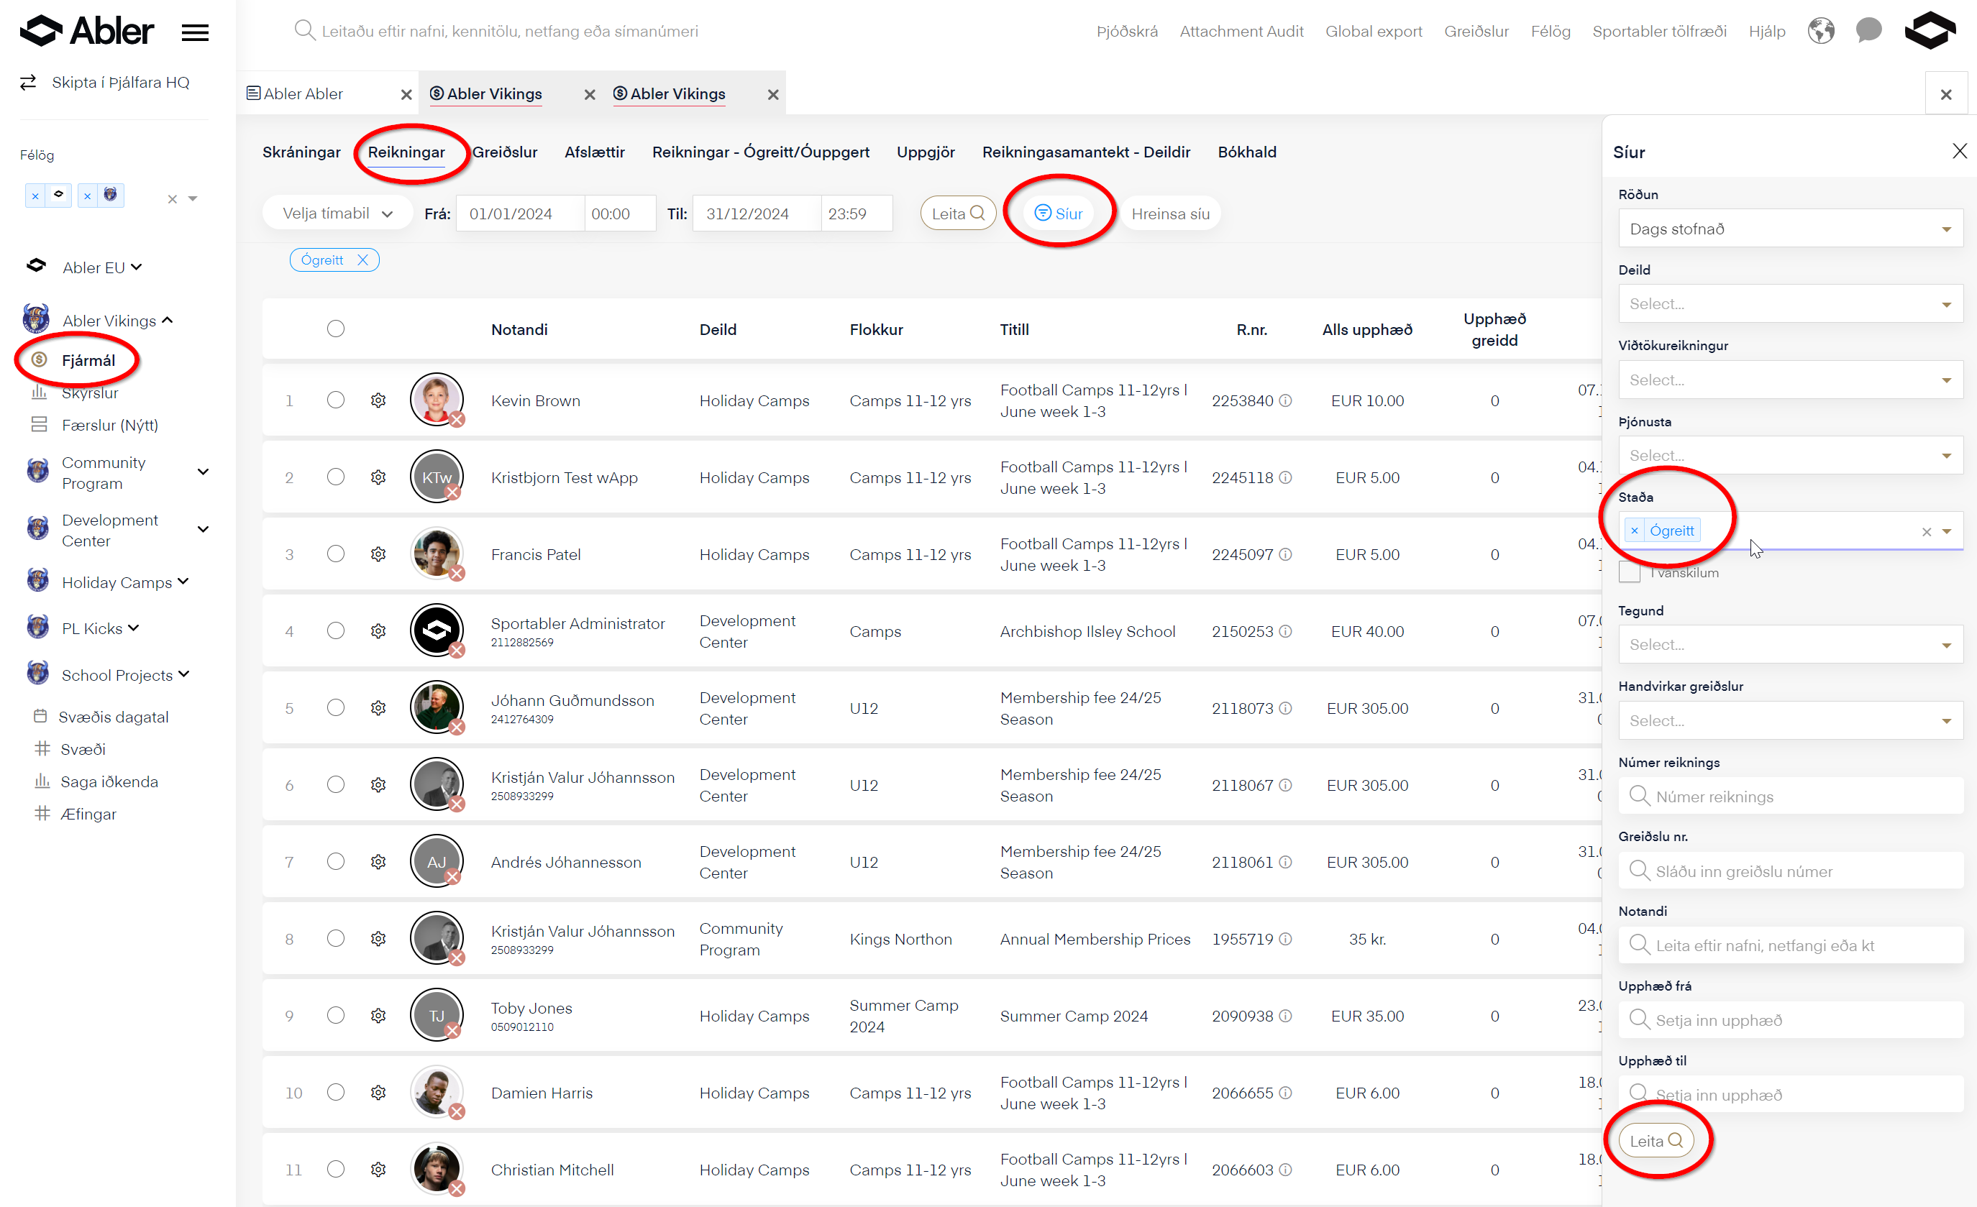The width and height of the screenshot is (1977, 1207).
Task: Click the info icon next to invoice 2253840
Action: click(x=1285, y=400)
